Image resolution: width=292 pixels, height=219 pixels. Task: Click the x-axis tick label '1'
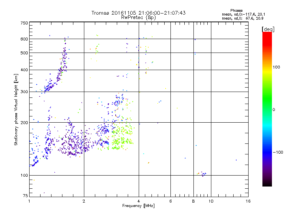pos(29,201)
